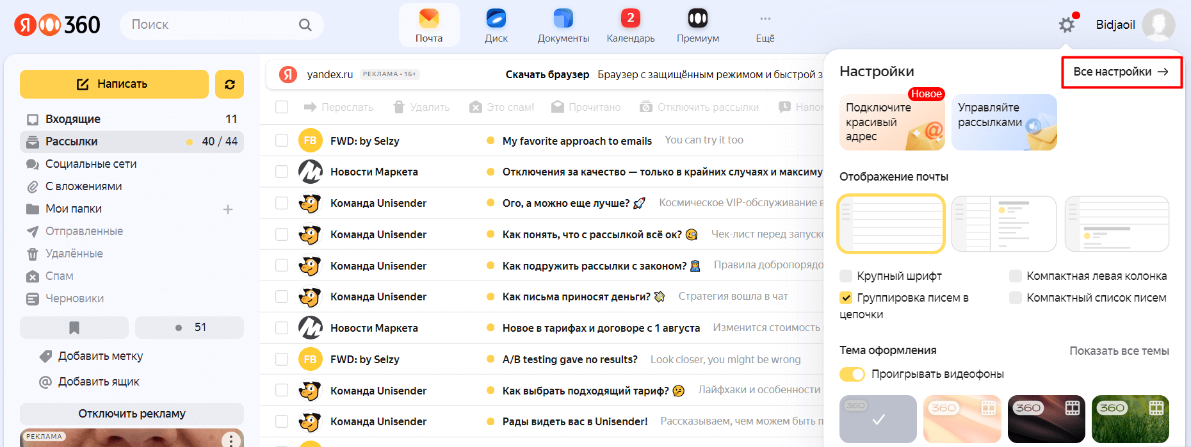1191x447 pixels.
Task: Open the Yandex 360 logo home
Action: click(57, 25)
